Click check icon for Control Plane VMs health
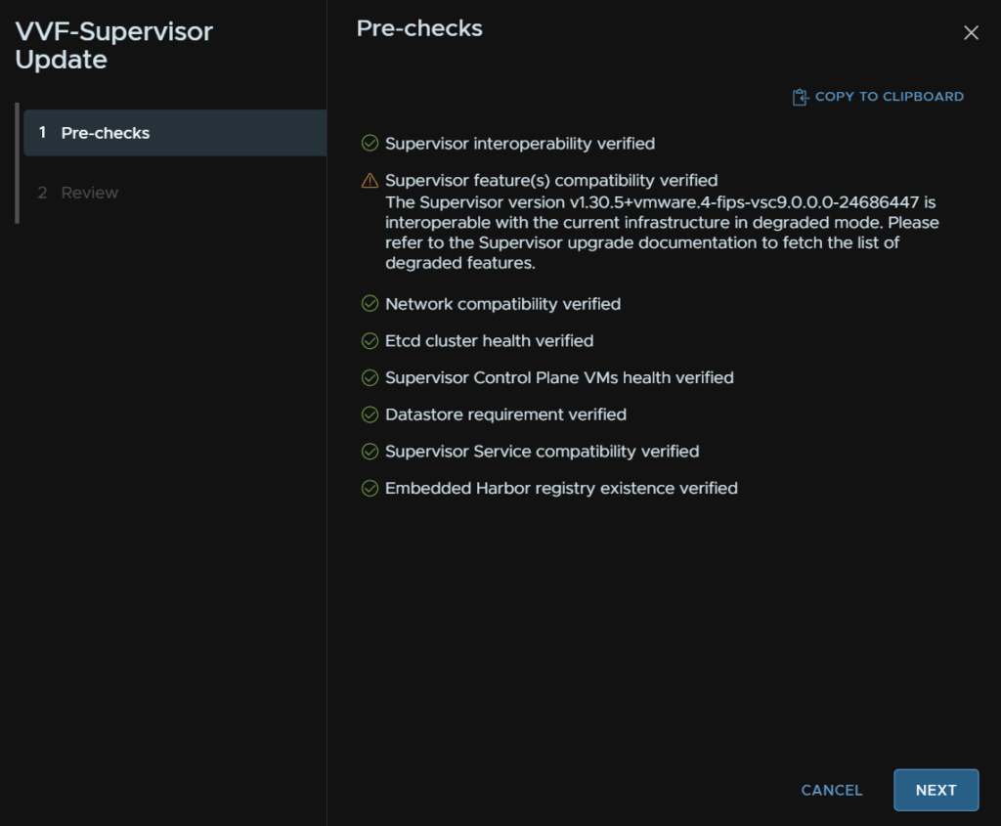The height and width of the screenshot is (826, 1001). coord(370,378)
